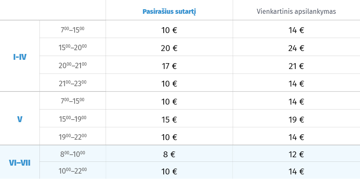Select the 19 € Friday single-visit price

pos(296,120)
